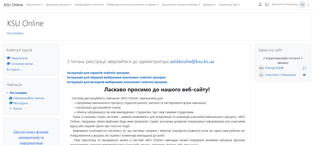
Task: Click the graduation cap icon beside Основне меню
Action: [x=8, y=64]
